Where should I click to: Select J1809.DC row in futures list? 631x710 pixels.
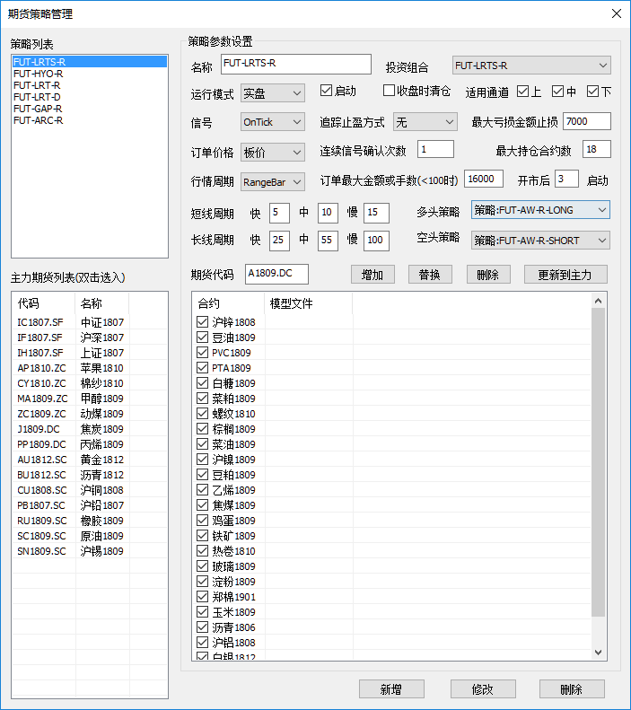(90, 429)
